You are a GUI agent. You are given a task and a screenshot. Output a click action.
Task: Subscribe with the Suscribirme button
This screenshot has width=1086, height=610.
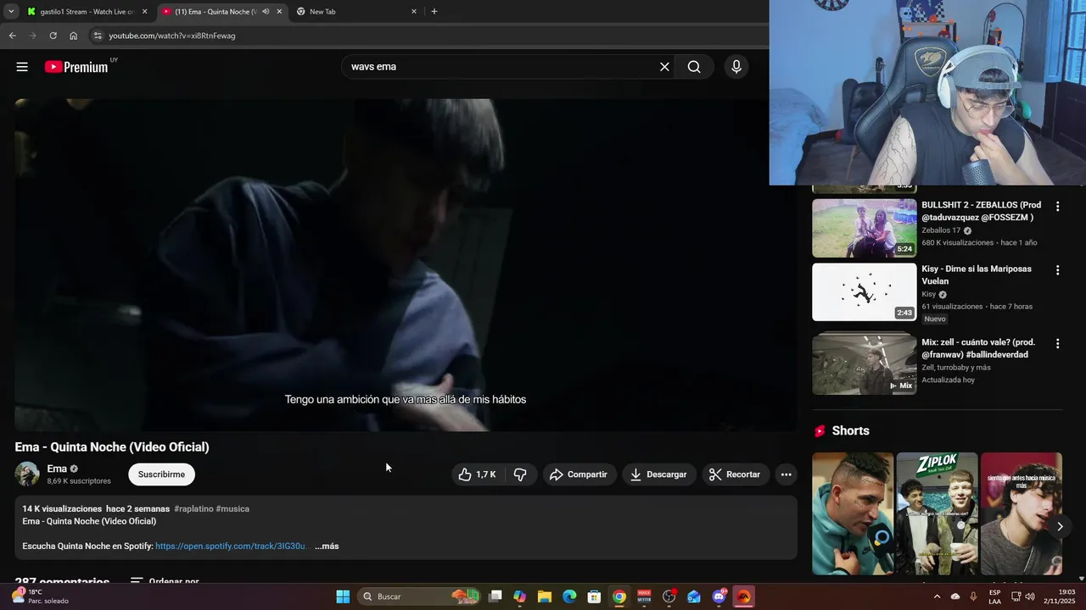[x=161, y=474]
